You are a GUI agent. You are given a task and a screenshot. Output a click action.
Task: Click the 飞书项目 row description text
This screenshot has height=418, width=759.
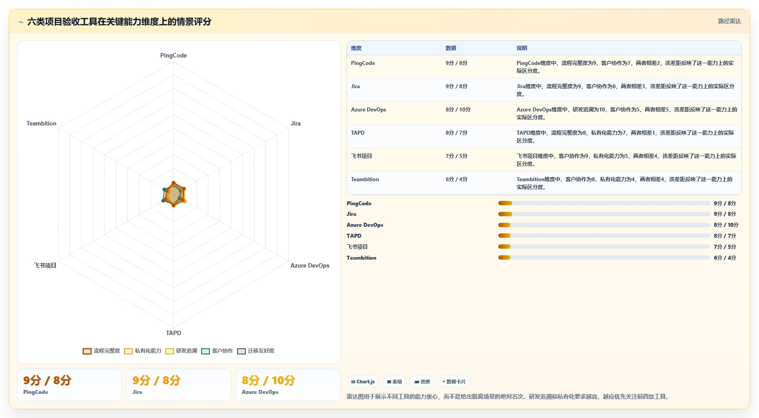pos(626,160)
